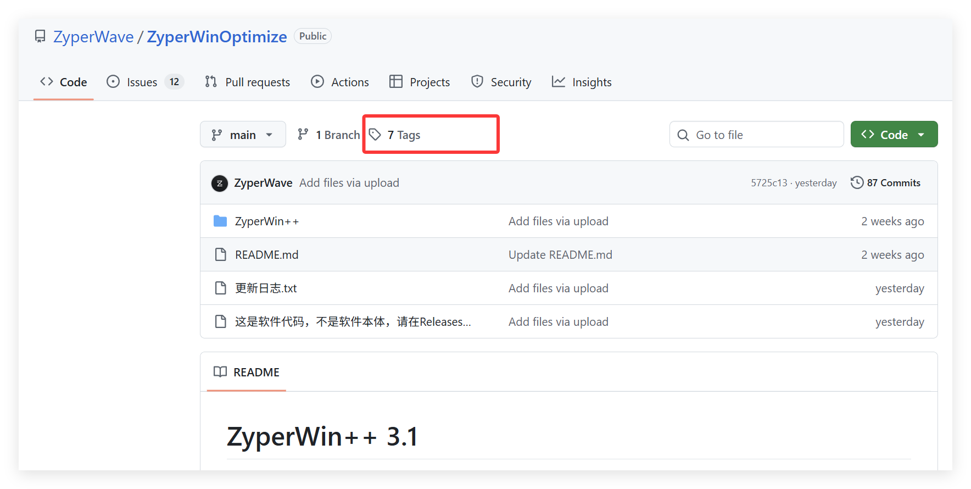Open the README.md file
The width and height of the screenshot is (971, 489).
[x=267, y=255]
